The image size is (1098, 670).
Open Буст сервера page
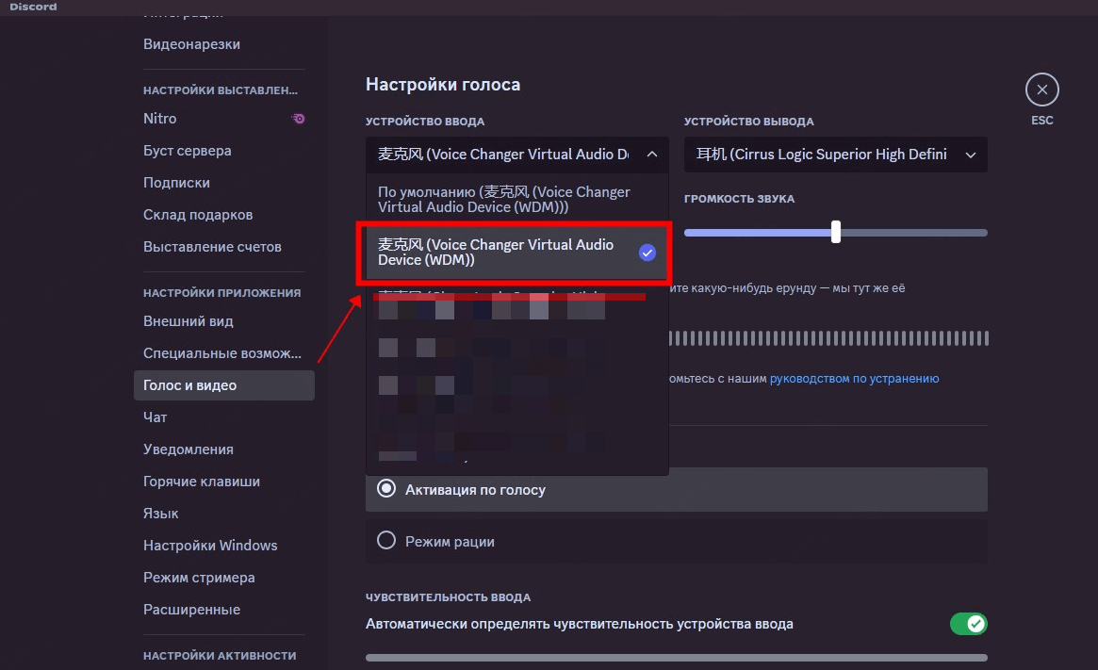tap(188, 151)
